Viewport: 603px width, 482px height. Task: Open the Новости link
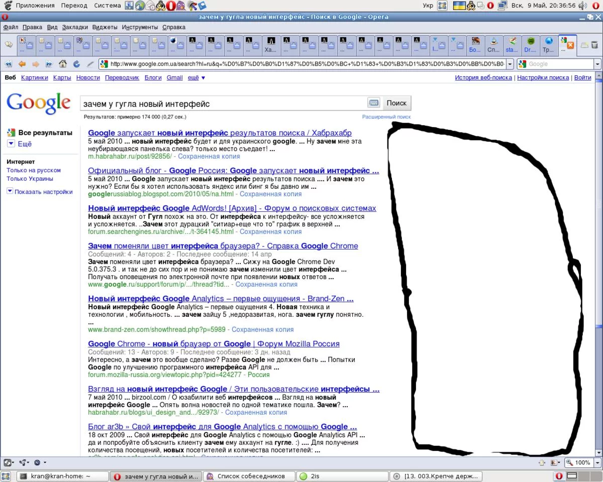(88, 78)
